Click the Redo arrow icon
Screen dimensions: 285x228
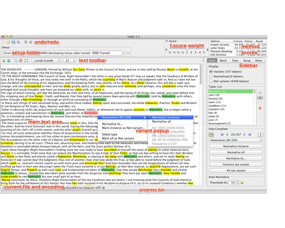31,42
